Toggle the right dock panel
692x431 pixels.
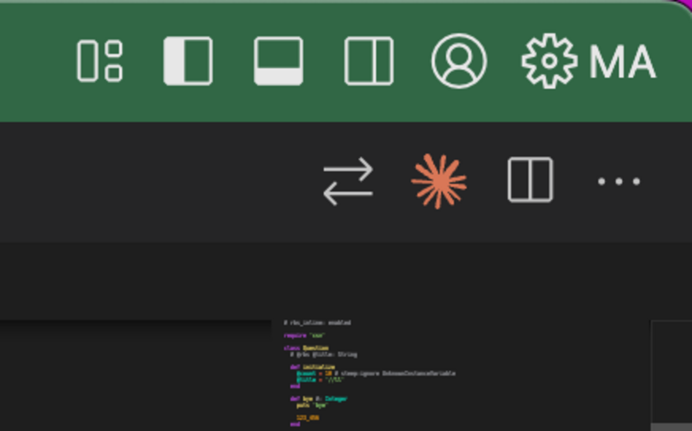[x=367, y=60]
